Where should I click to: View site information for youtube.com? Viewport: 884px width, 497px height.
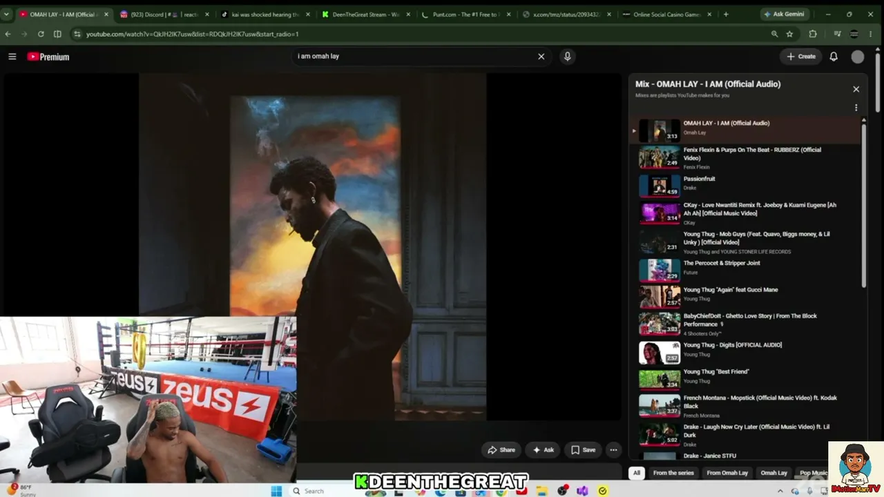76,34
